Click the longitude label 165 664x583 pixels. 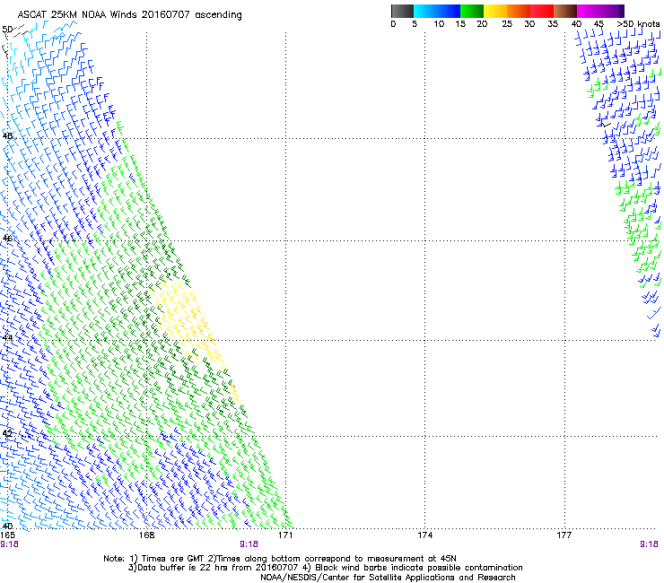(x=7, y=535)
